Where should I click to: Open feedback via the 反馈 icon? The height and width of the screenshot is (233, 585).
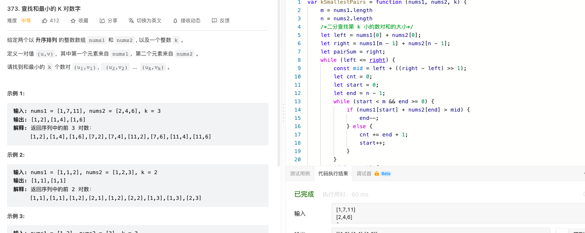tap(214, 21)
